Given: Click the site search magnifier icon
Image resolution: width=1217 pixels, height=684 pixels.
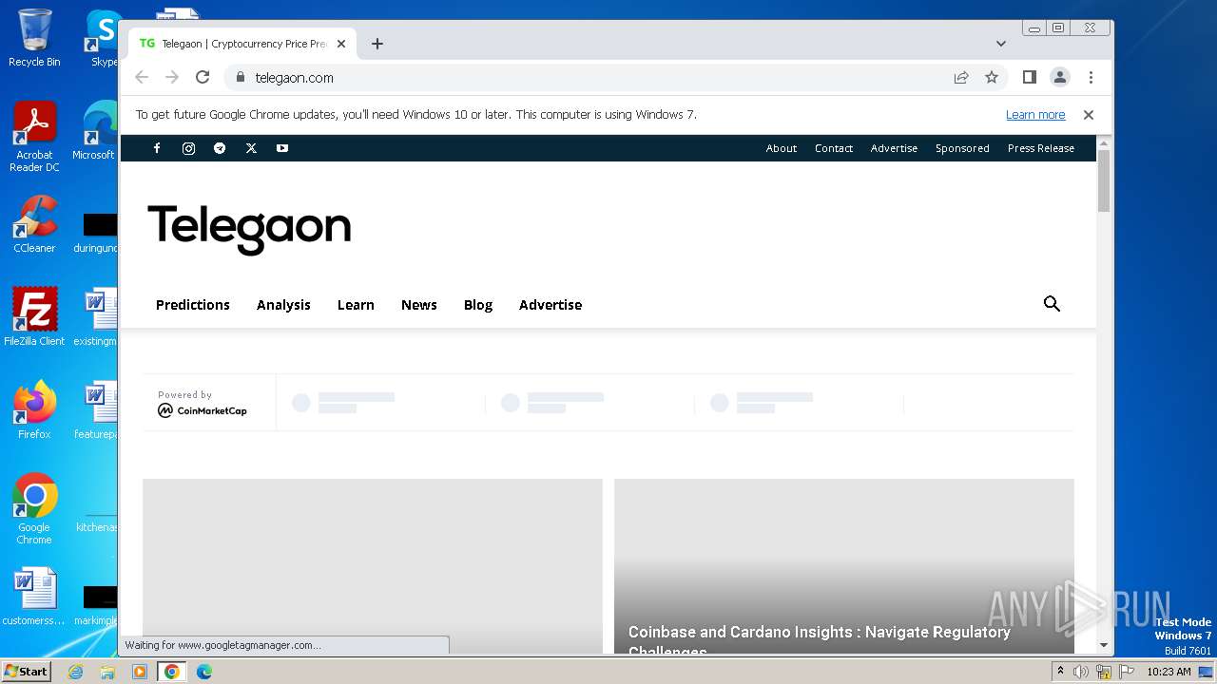Looking at the screenshot, I should pyautogui.click(x=1052, y=304).
